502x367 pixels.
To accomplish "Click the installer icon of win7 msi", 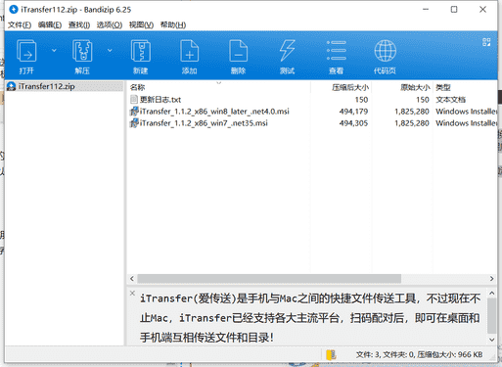I will pos(134,123).
